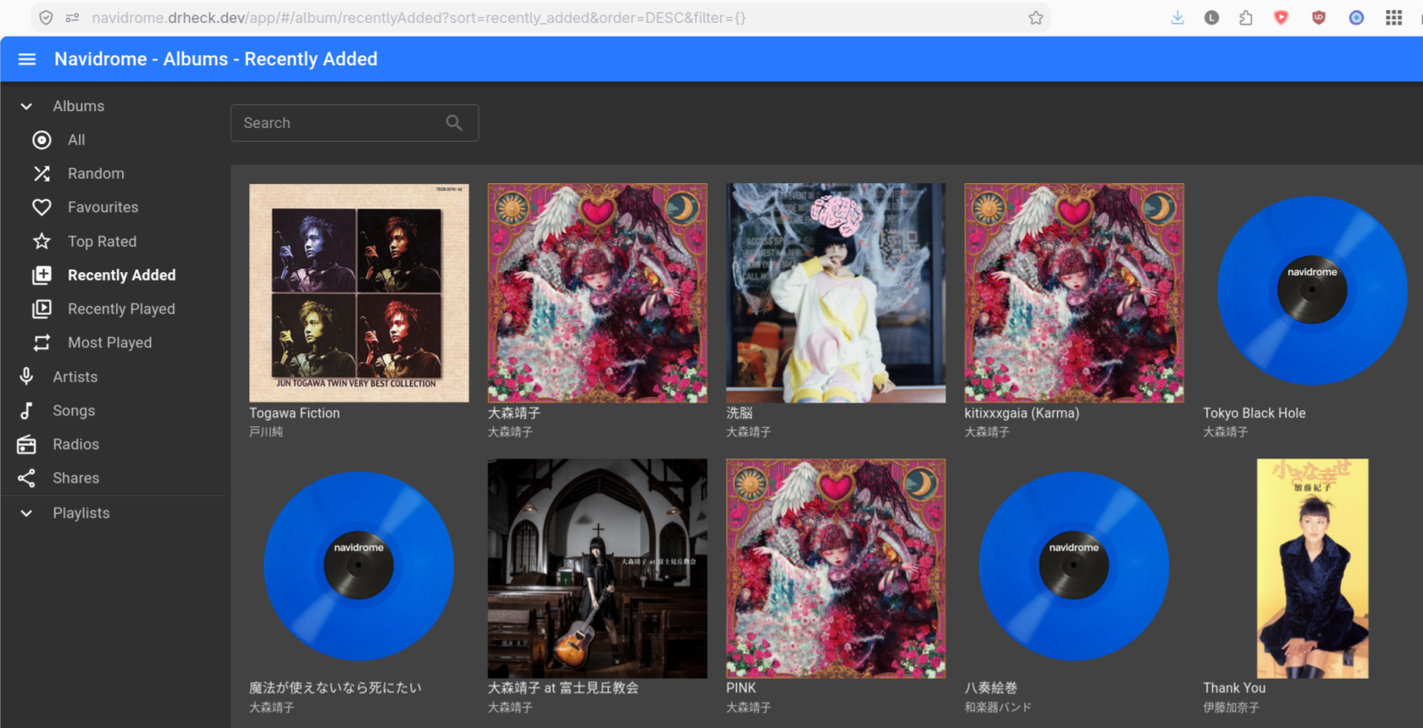Click the browser address bar URL
The height and width of the screenshot is (728, 1423).
click(418, 18)
